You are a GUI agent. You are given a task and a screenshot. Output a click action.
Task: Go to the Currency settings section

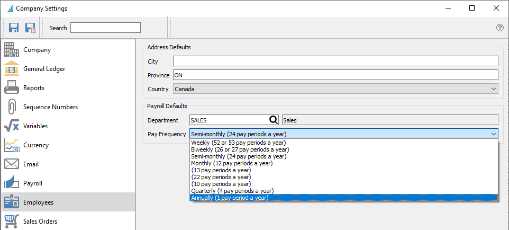click(x=35, y=145)
